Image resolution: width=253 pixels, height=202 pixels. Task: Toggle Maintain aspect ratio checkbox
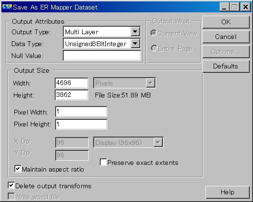pos(18,169)
